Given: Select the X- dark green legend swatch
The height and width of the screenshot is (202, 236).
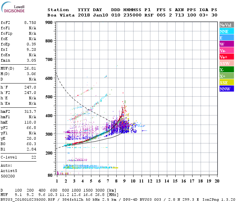Looking at the screenshot, I should (227, 70).
